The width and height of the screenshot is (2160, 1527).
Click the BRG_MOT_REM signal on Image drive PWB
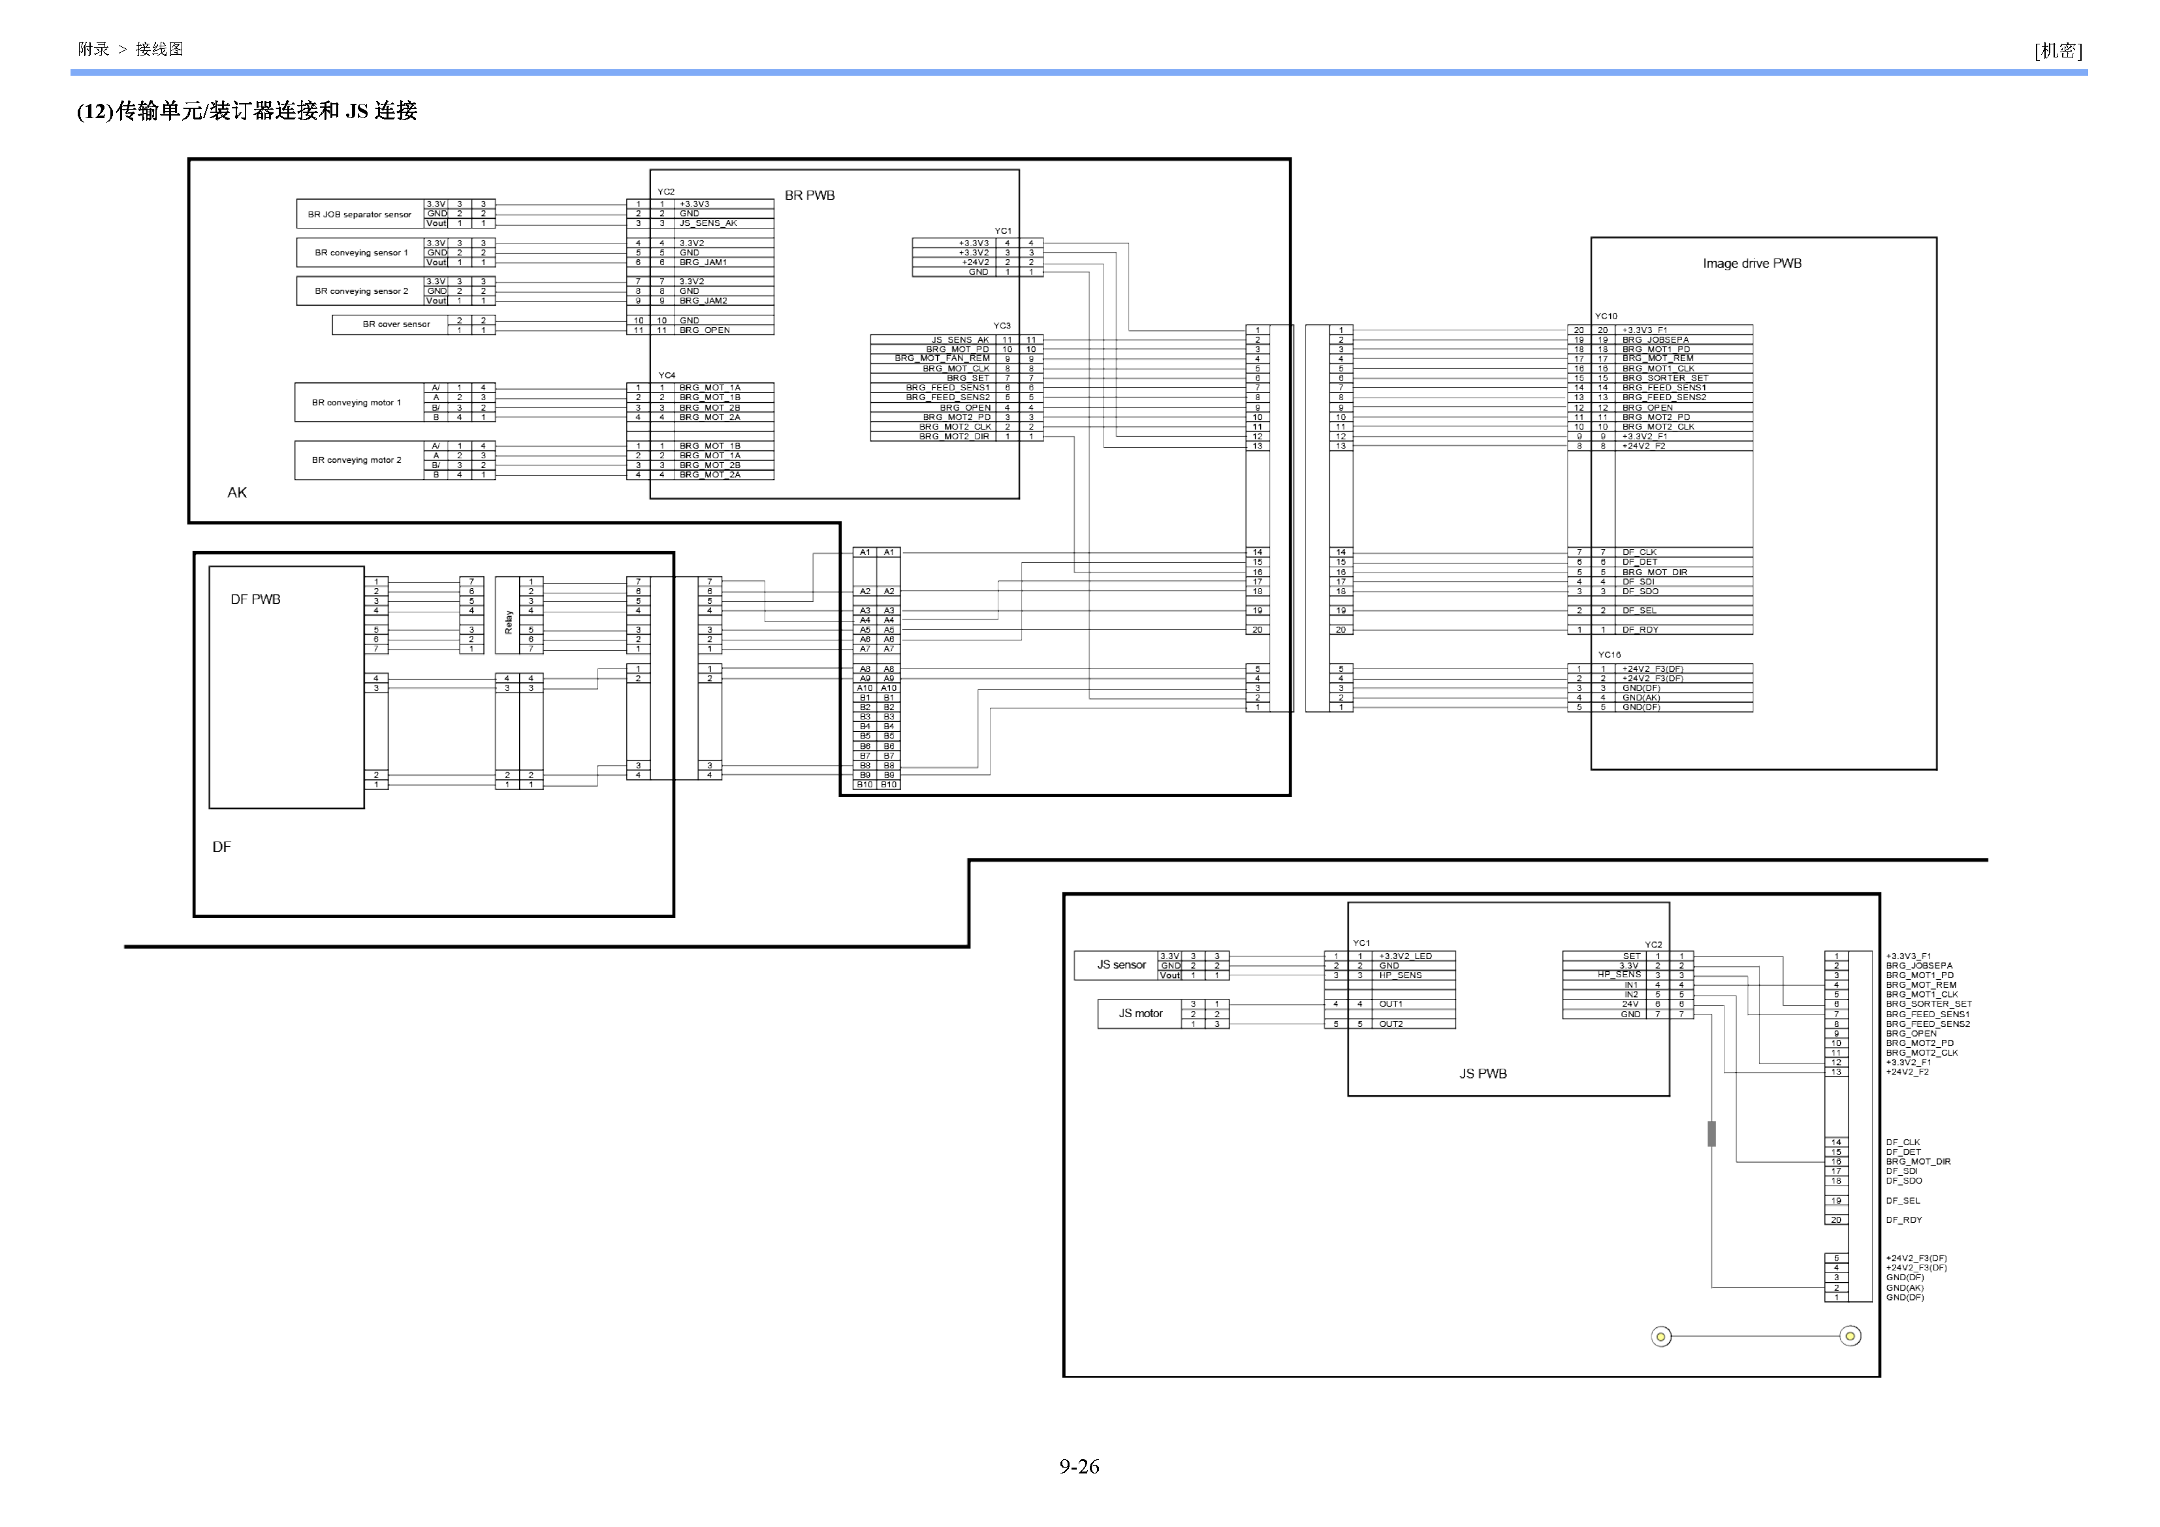point(1658,358)
